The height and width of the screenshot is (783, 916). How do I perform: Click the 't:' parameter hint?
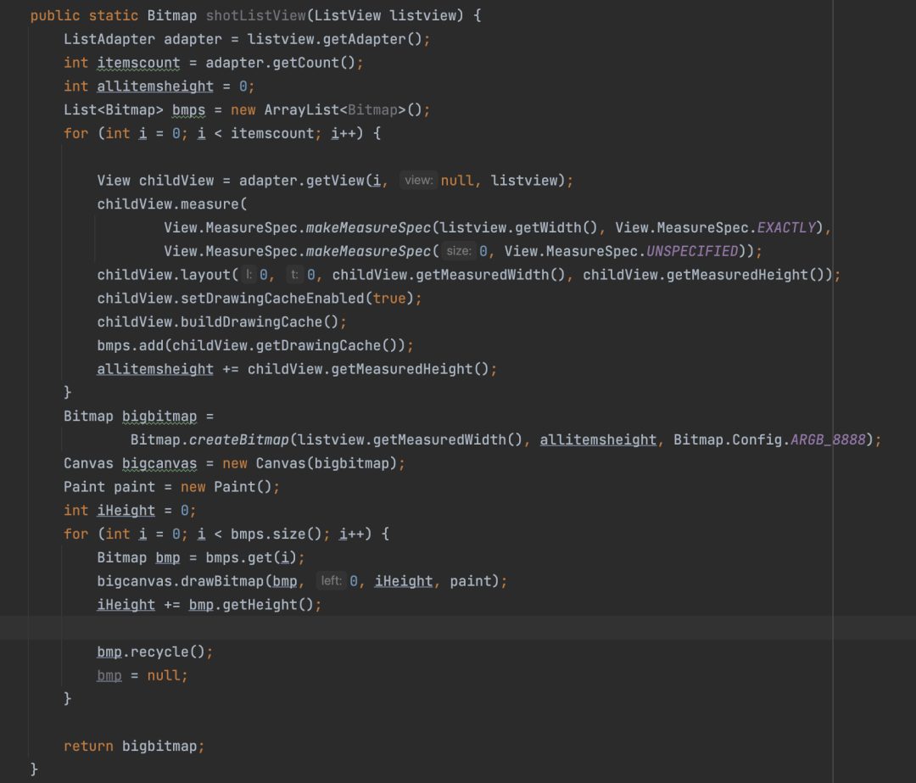coord(294,275)
